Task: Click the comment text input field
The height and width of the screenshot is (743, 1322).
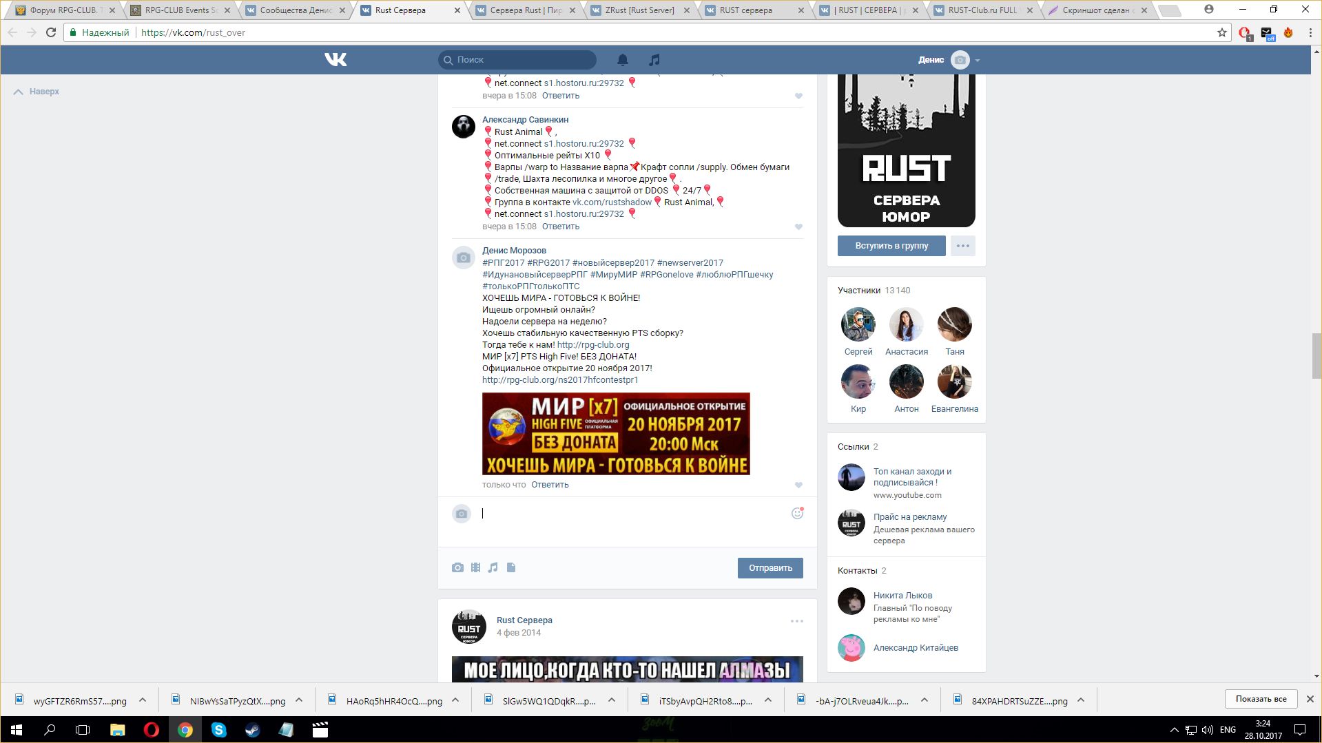Action: (x=634, y=514)
